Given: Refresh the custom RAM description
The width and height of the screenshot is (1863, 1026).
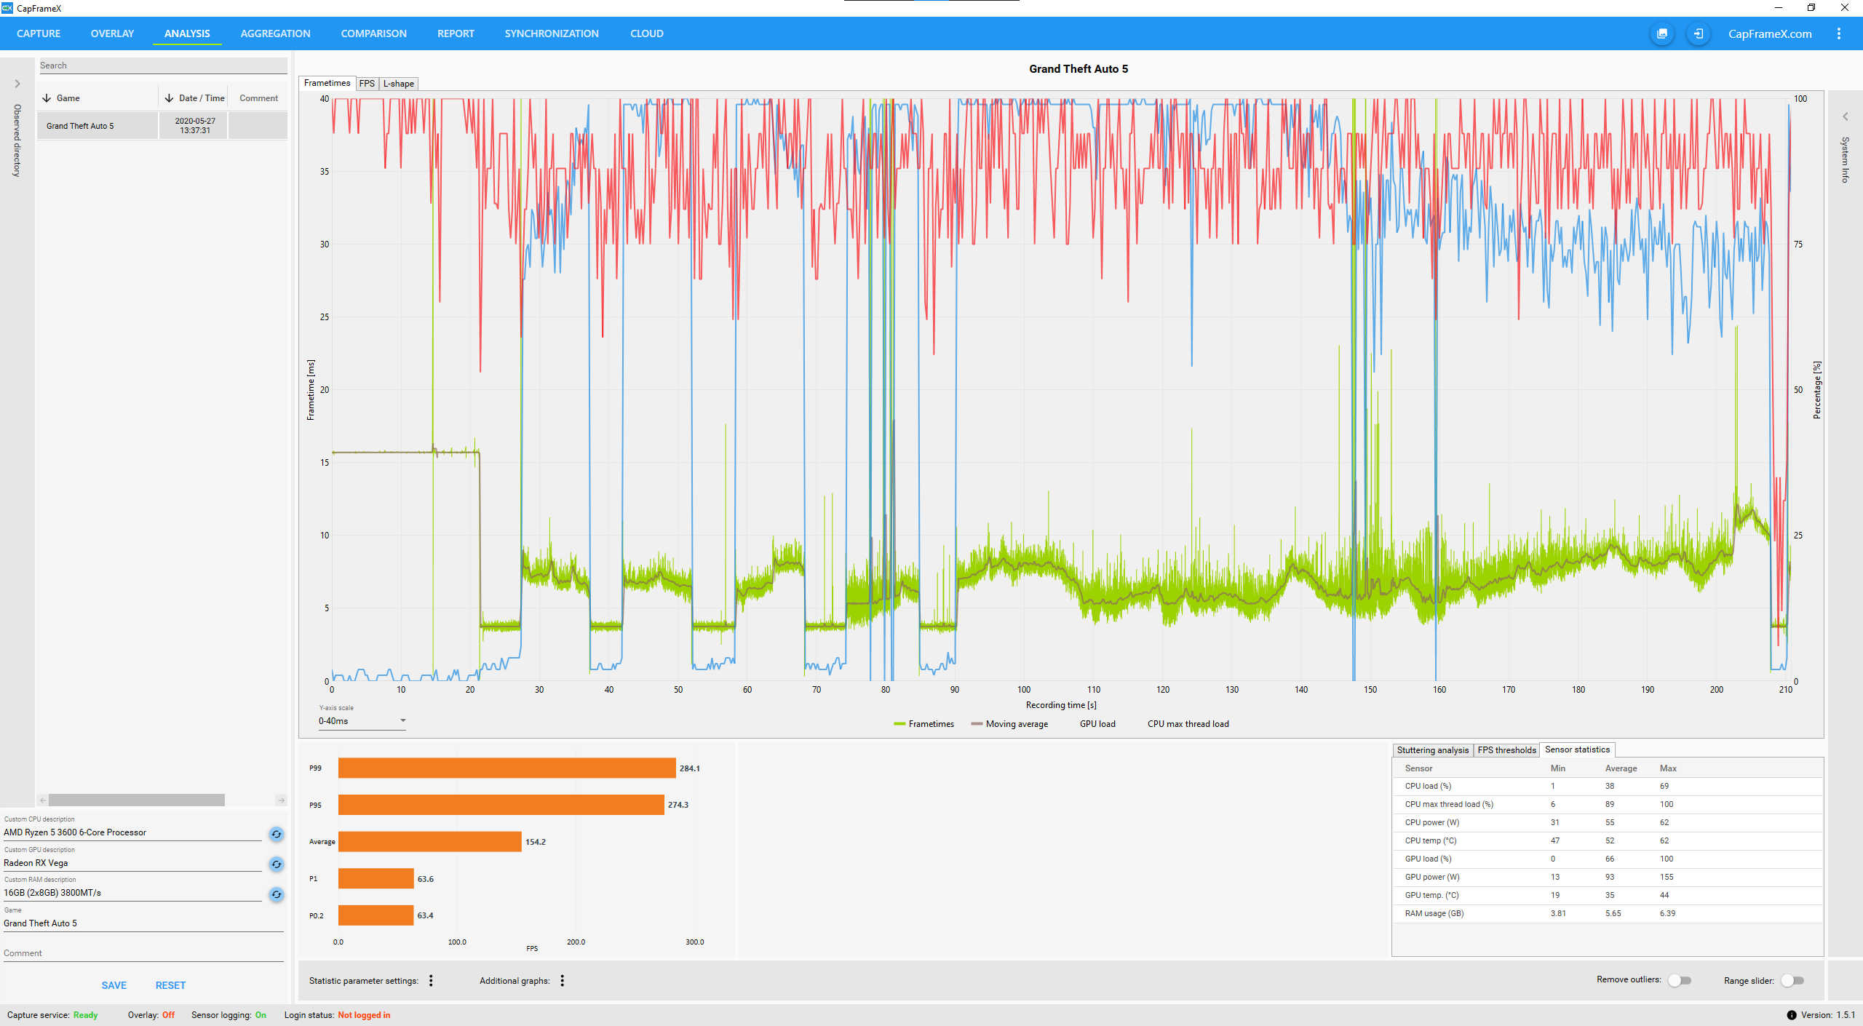Looking at the screenshot, I should pyautogui.click(x=276, y=894).
